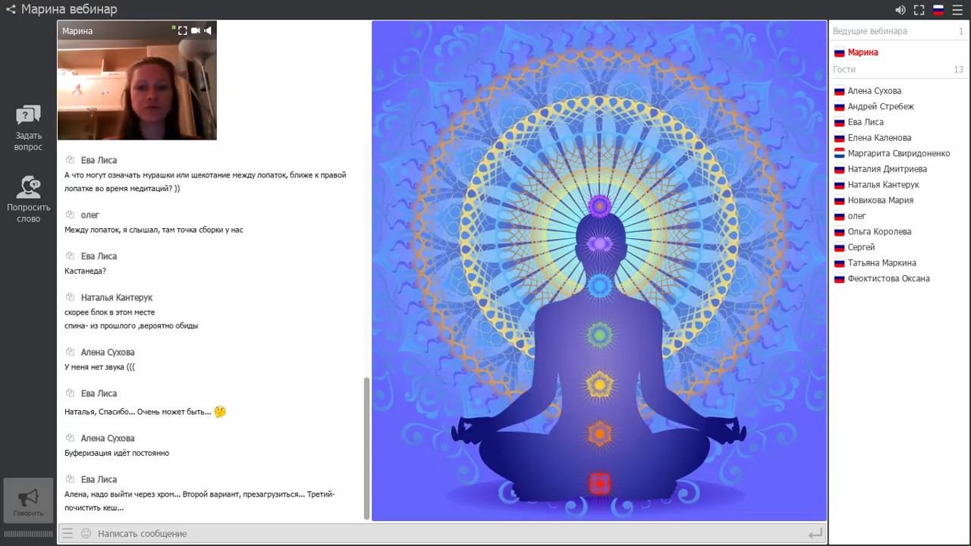Viewport: 971px width, 546px height.
Task: Click the thinking emoji in Ева Лиса's message
Action: (x=220, y=412)
